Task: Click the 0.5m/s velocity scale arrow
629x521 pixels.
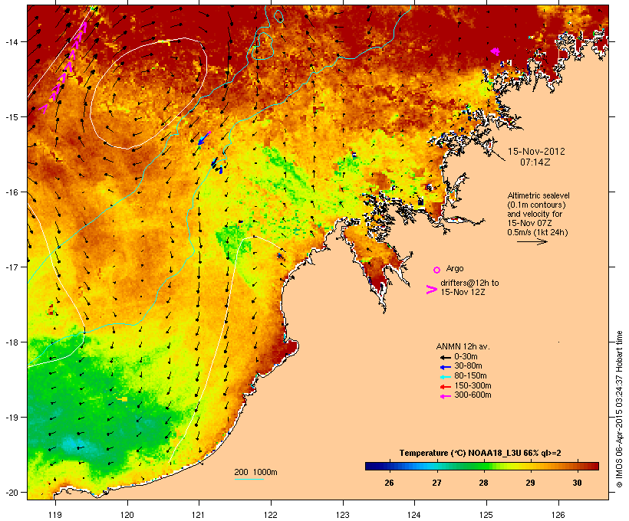Action: tap(532, 241)
